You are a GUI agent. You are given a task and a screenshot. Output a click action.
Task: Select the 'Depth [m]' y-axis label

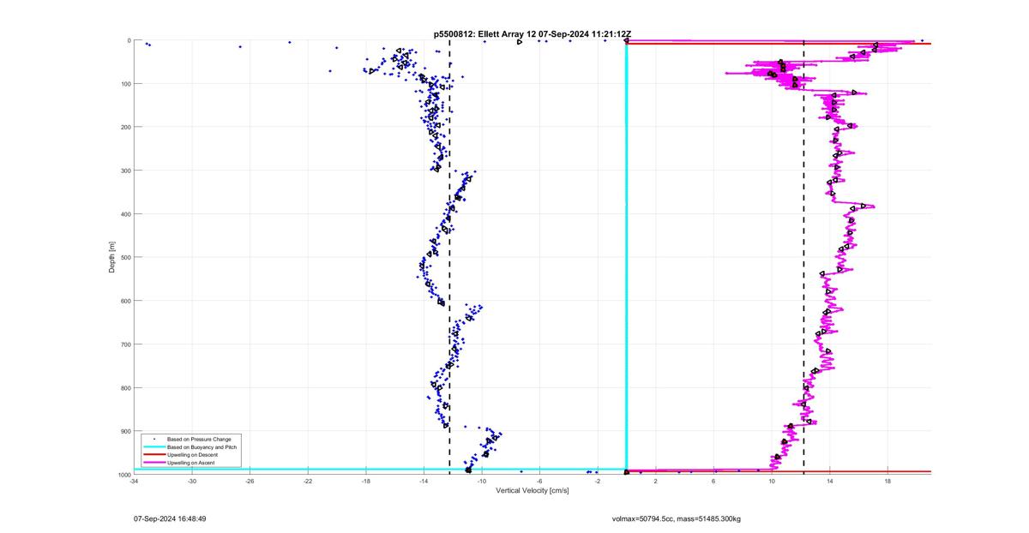tap(111, 257)
